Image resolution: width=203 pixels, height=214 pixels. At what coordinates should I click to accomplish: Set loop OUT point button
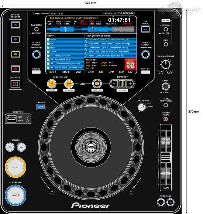[x=69, y=84]
